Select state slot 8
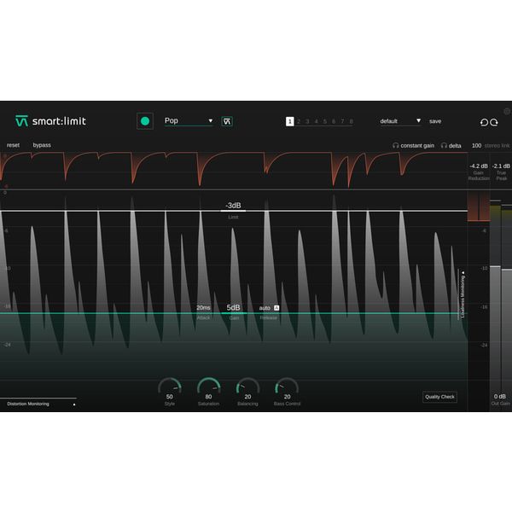The image size is (512, 512). [x=352, y=121]
